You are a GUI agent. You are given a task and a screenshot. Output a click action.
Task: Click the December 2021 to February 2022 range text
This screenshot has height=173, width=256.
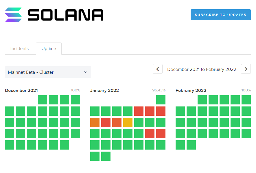(202, 69)
